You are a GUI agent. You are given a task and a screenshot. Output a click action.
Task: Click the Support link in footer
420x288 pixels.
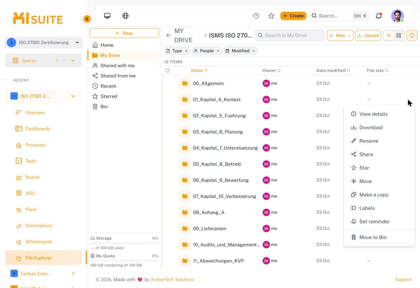404,280
